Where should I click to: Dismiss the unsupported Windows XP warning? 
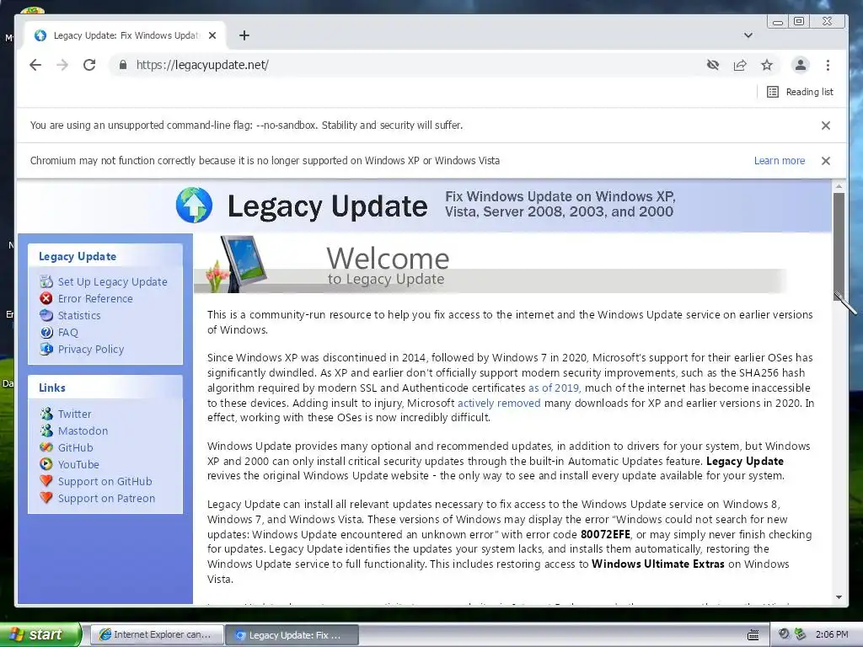(x=826, y=161)
